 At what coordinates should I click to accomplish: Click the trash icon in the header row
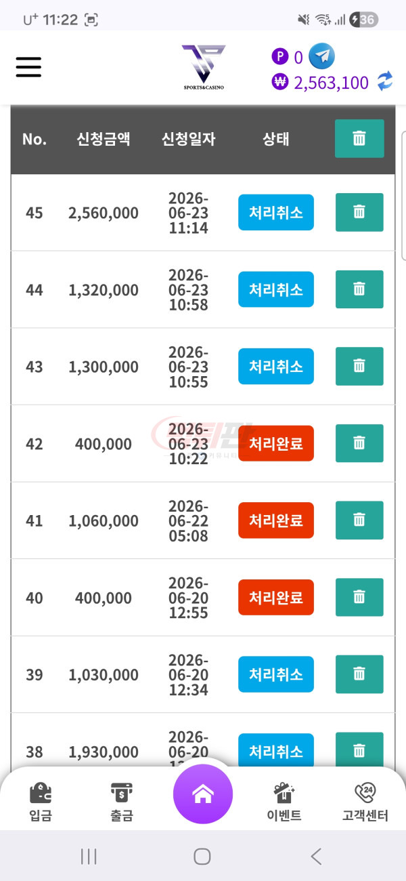click(359, 139)
